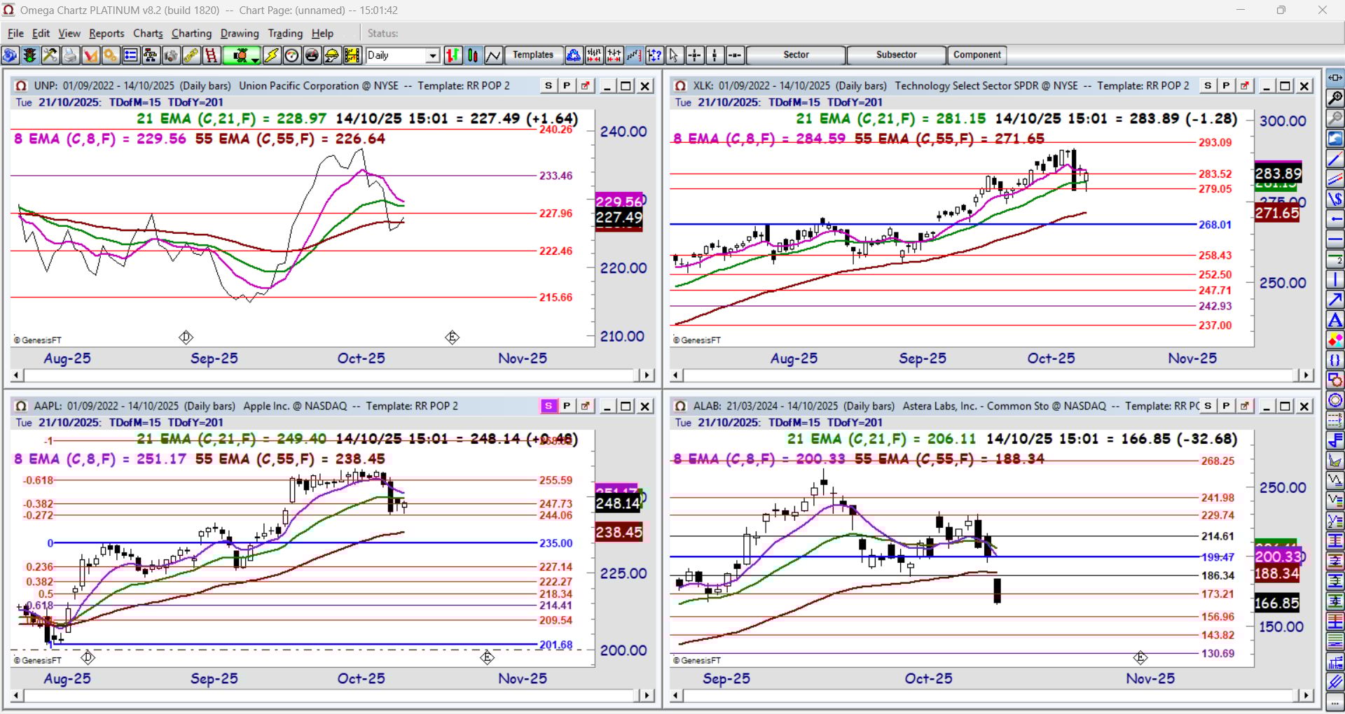The width and height of the screenshot is (1345, 714).
Task: Select the horizontal line drawing tool
Action: (1335, 239)
